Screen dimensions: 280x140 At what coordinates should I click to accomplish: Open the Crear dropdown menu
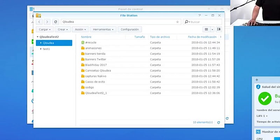point(63,29)
